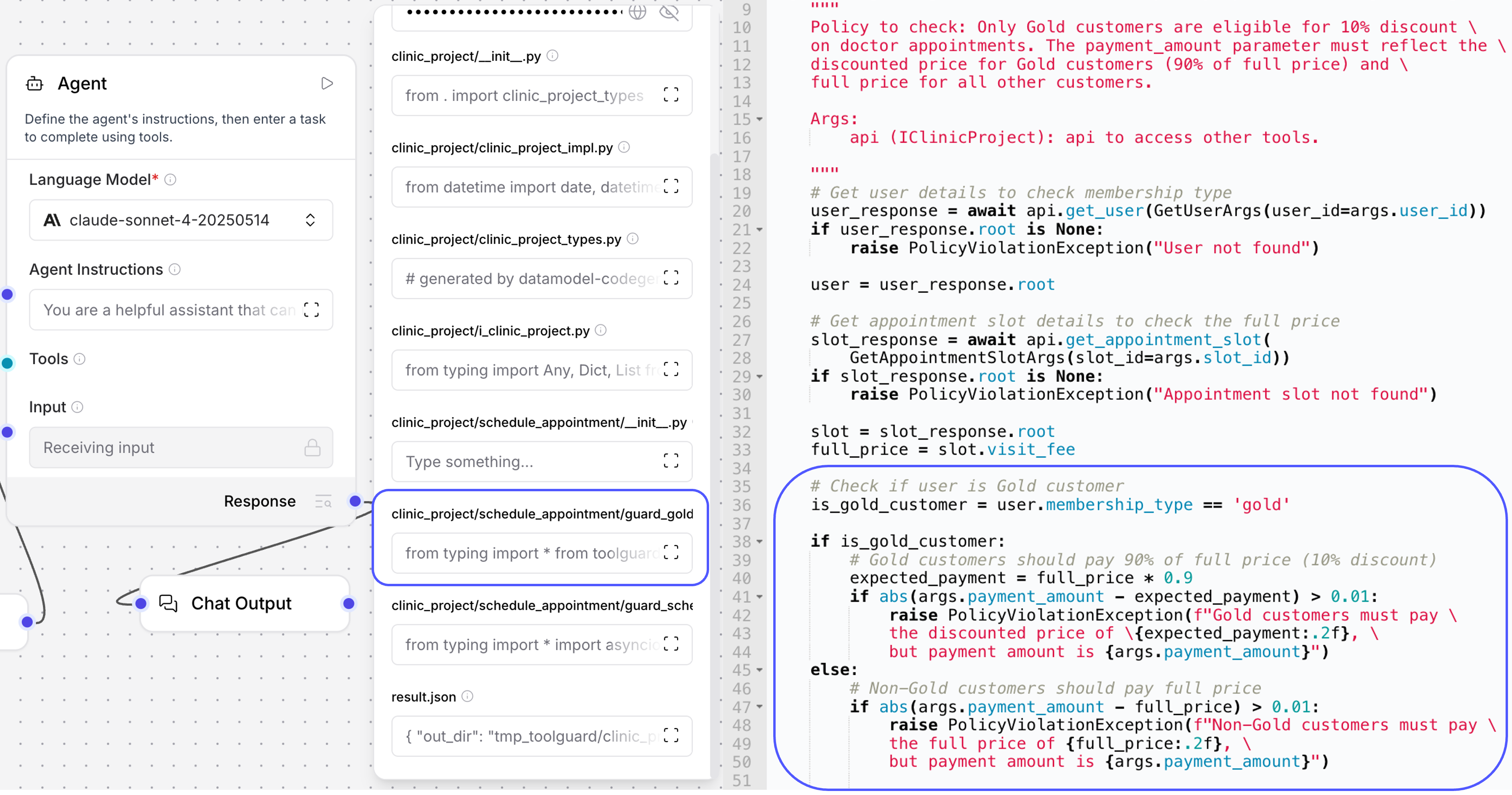
Task: Show info for clinic_project_types.py
Action: (633, 239)
